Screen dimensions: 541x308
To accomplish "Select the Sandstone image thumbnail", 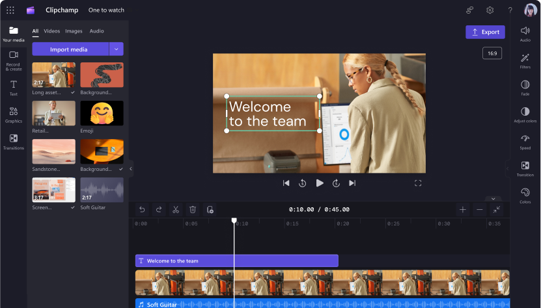I will click(54, 151).
